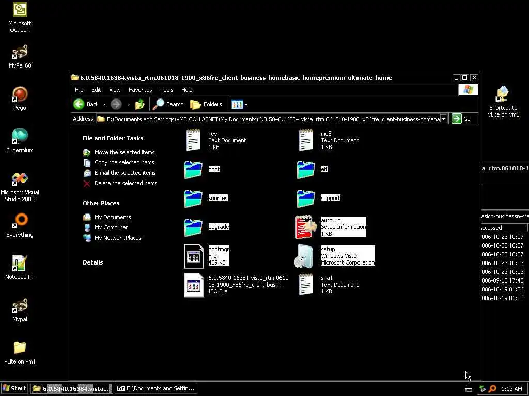The width and height of the screenshot is (529, 396).
Task: Open the File menu
Action: pos(79,90)
